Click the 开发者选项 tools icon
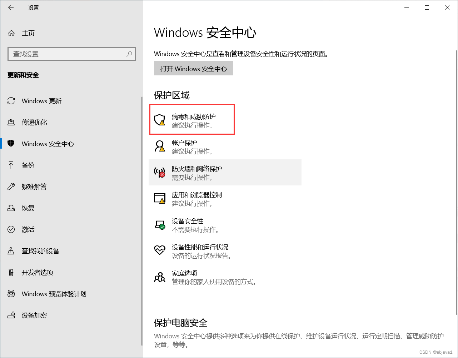458x358 pixels. (x=11, y=272)
